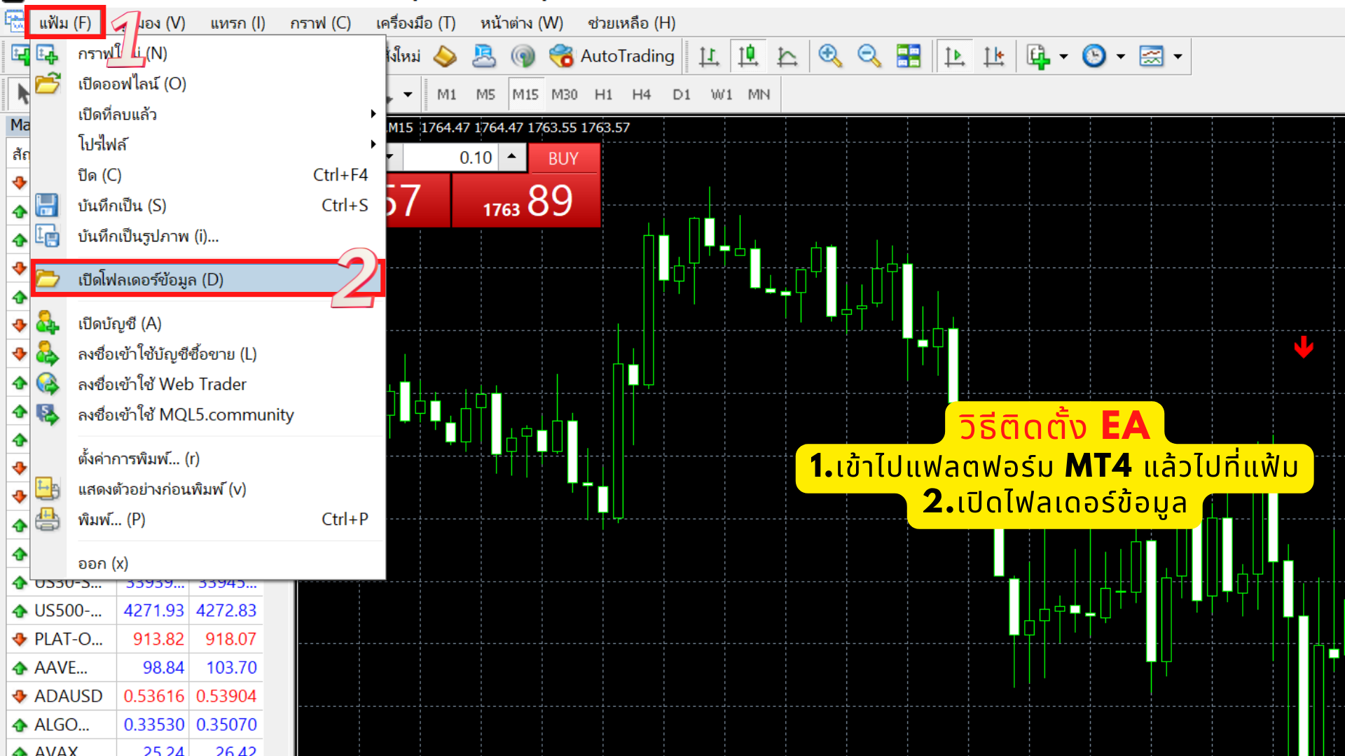The image size is (1345, 756).
Task: Select the MN timeframe
Action: point(759,94)
